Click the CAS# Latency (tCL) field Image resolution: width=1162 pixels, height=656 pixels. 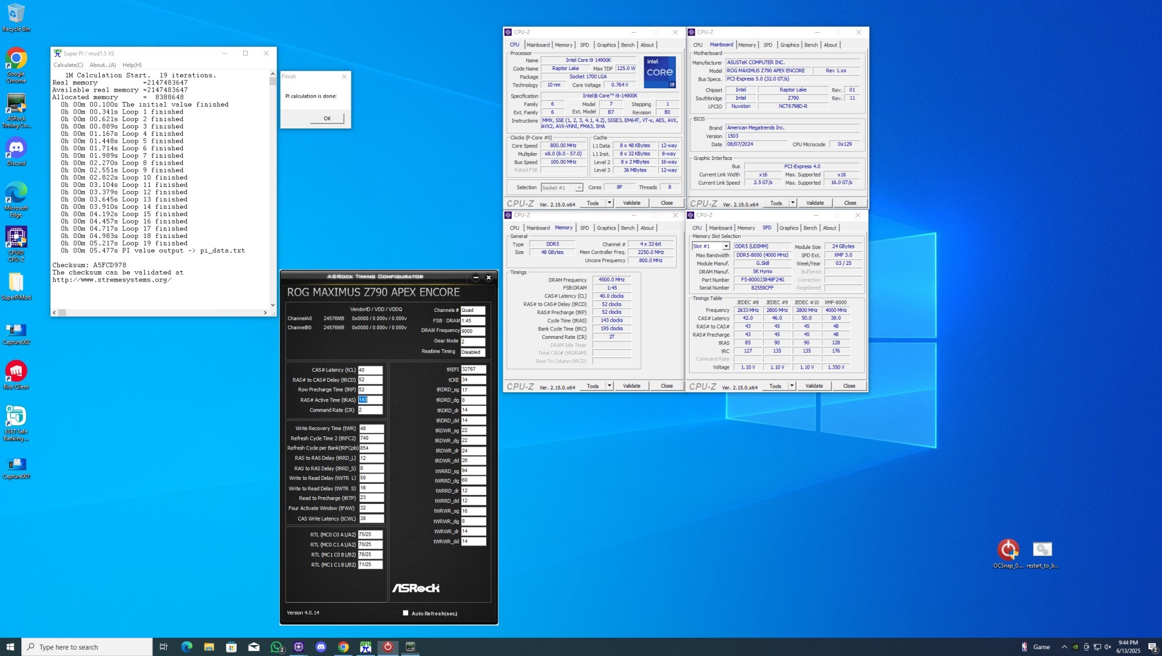[370, 370]
